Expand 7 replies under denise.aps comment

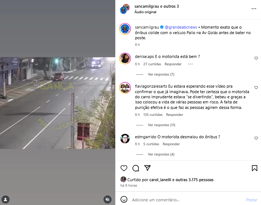point(161,74)
